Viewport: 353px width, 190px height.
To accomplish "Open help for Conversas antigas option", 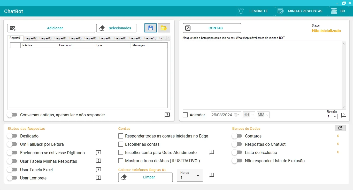I will pos(167,115).
